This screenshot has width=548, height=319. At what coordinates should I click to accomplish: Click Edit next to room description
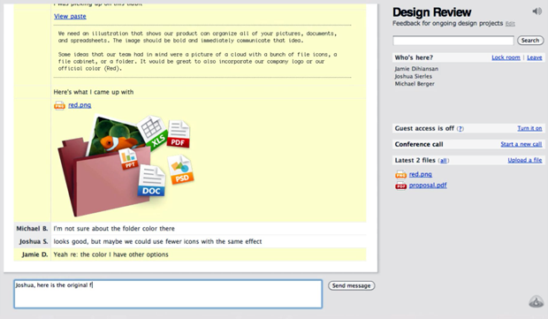tap(510, 24)
